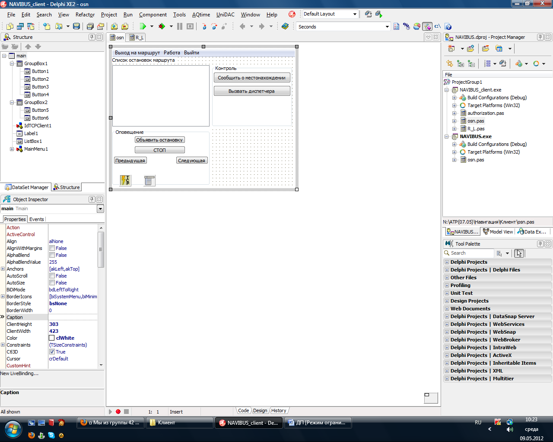Open the Windows Start button
The height and width of the screenshot is (442, 553).
(13, 429)
